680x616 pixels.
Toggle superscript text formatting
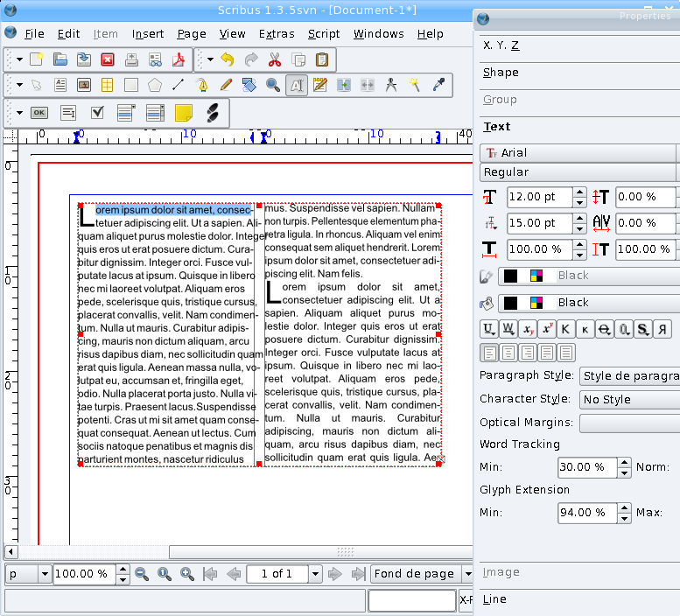point(547,330)
